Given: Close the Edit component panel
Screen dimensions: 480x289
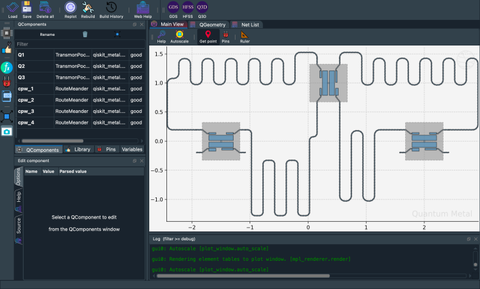Looking at the screenshot, I should 141,161.
